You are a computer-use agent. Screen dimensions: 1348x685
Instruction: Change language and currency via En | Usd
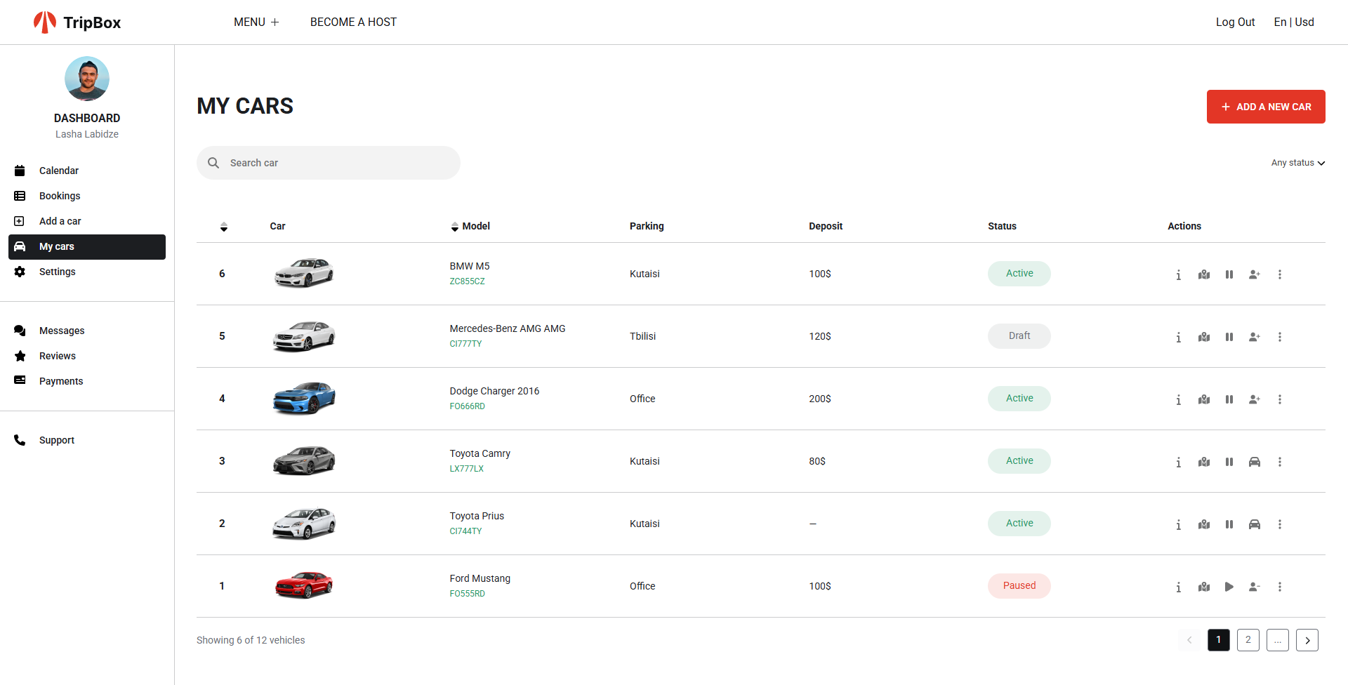click(x=1294, y=22)
